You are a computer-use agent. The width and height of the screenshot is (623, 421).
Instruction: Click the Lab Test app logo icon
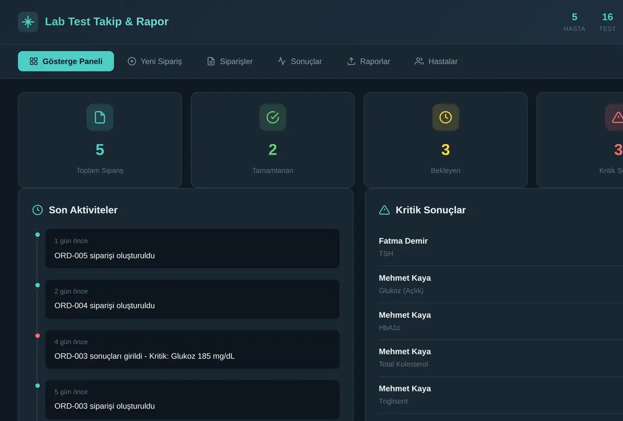[28, 22]
